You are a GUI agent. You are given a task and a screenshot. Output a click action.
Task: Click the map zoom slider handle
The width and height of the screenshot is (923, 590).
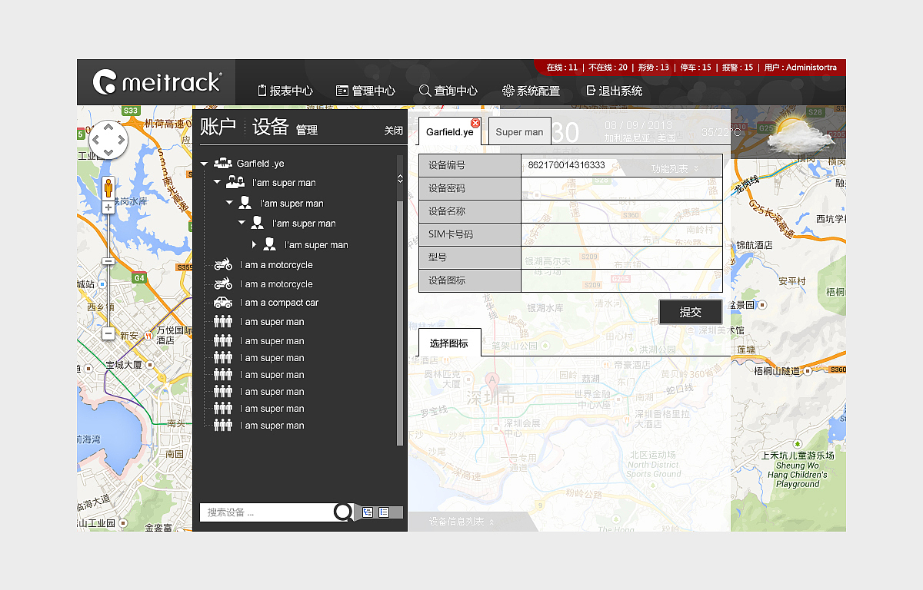[x=108, y=261]
